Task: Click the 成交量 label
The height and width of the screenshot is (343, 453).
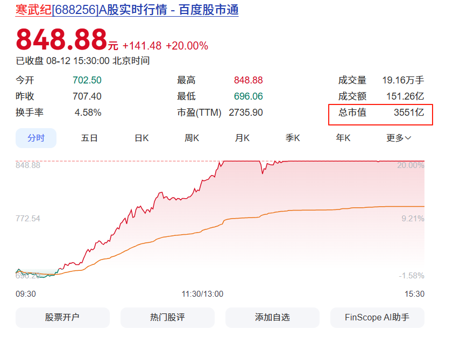Action: 352,80
